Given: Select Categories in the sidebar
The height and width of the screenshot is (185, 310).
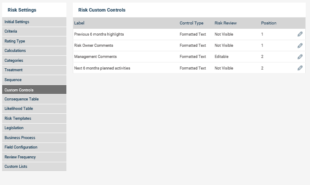Looking at the screenshot, I should click(x=34, y=61).
